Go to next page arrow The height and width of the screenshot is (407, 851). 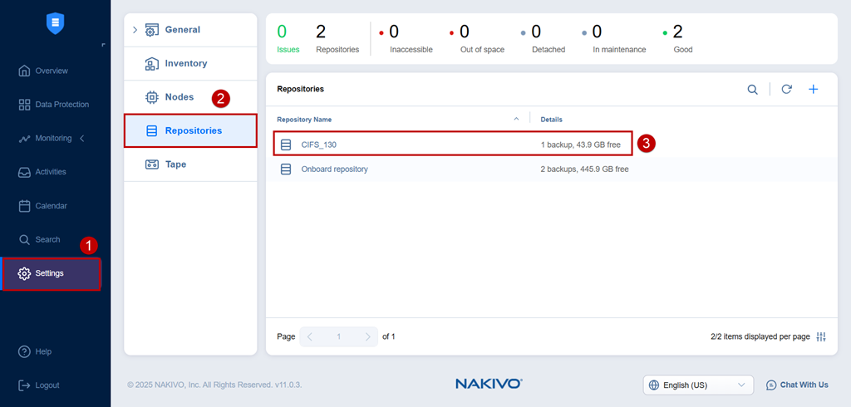[367, 336]
